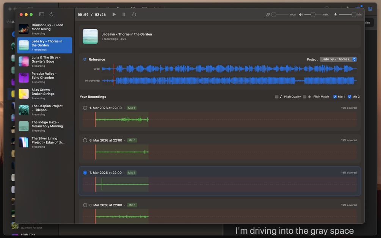This screenshot has width=381, height=238.
Task: Toggle the sidebar panel icon
Action: (x=42, y=14)
